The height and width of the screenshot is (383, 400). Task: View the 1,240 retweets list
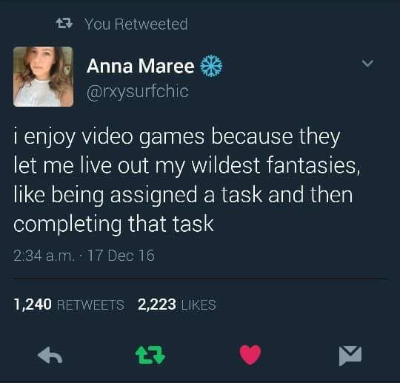tap(69, 304)
